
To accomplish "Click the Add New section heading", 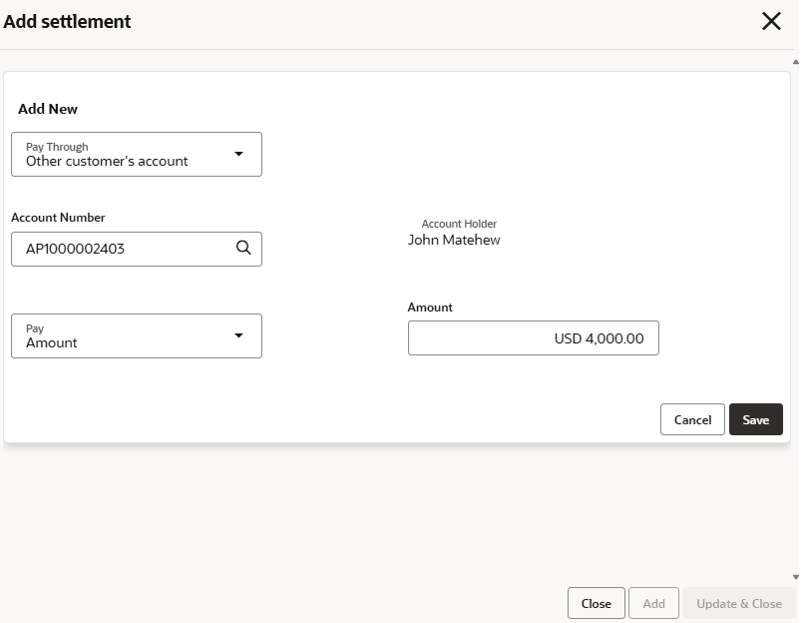I will click(x=48, y=109).
